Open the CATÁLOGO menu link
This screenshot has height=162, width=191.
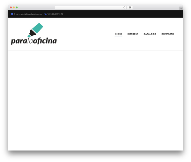click(150, 34)
